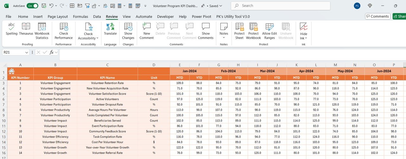Select the 'Community Feedback Score' cell

click(107, 131)
